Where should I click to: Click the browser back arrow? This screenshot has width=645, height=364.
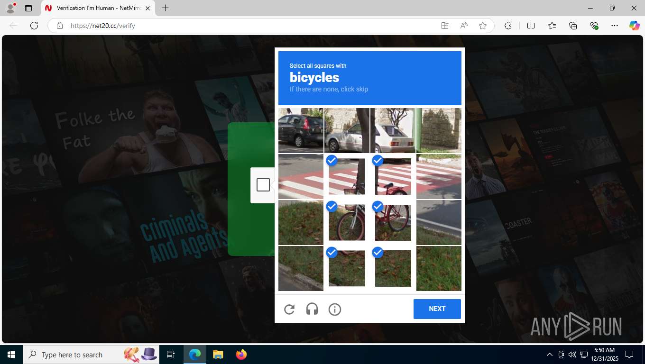point(13,26)
